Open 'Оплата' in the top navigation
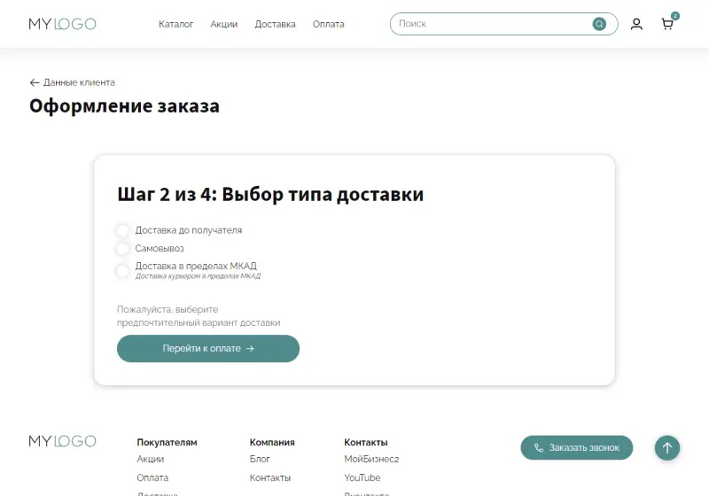This screenshot has height=496, width=709. coord(328,24)
